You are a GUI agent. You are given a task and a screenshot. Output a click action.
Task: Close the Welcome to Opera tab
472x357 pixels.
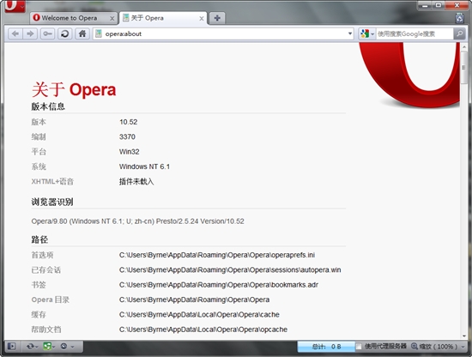(x=112, y=19)
